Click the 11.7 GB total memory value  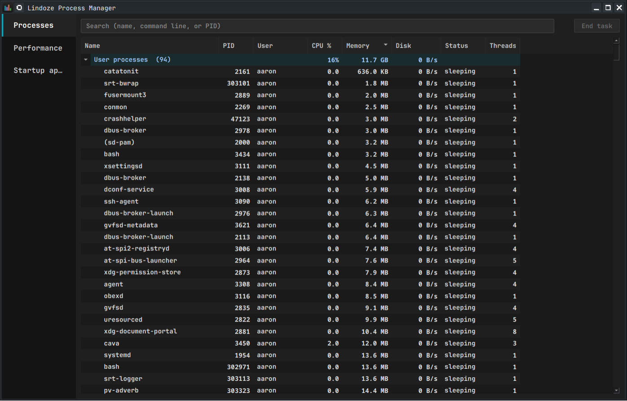tap(375, 60)
